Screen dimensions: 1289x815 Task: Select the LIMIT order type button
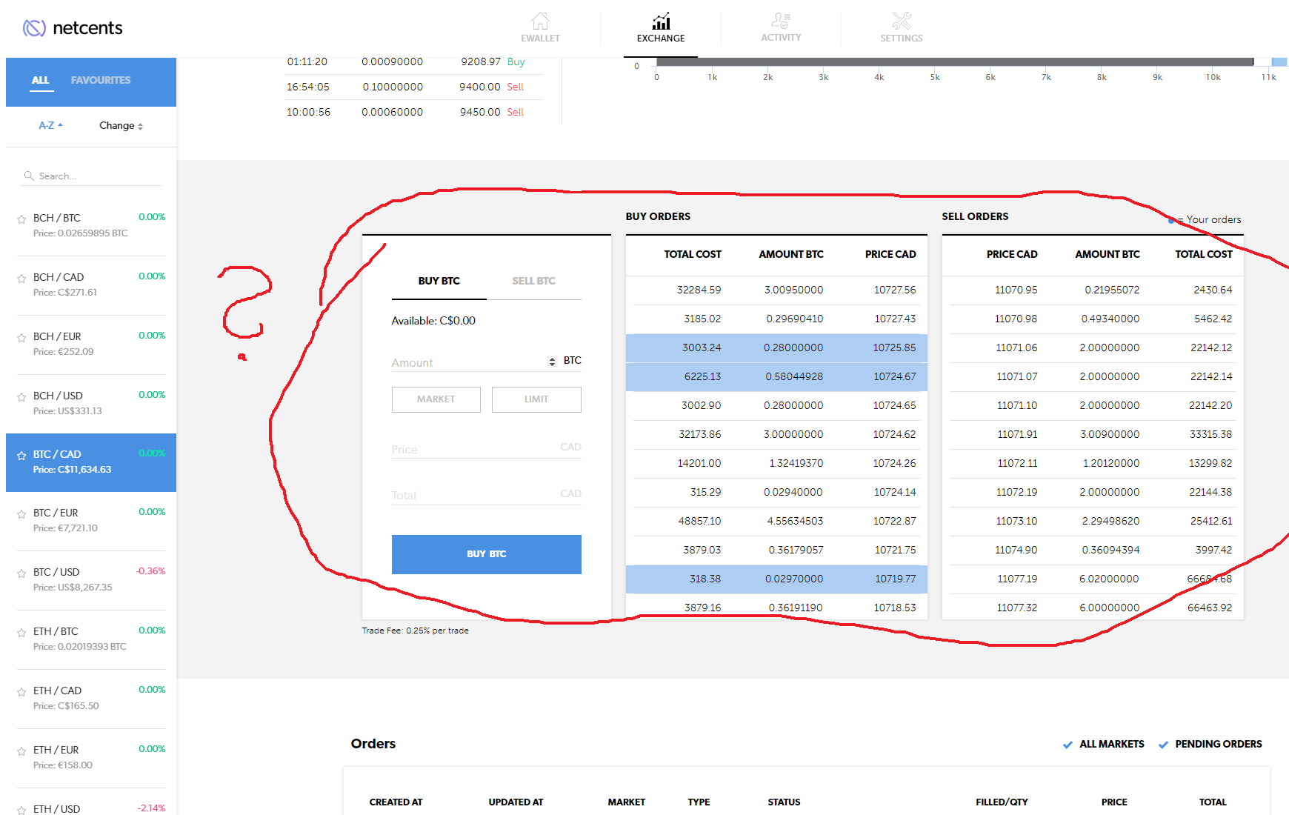(x=536, y=399)
